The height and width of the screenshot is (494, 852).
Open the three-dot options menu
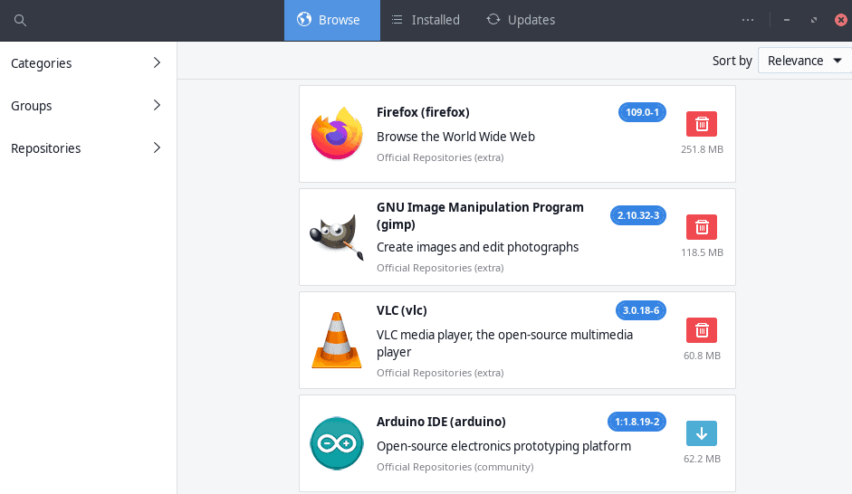pos(748,20)
